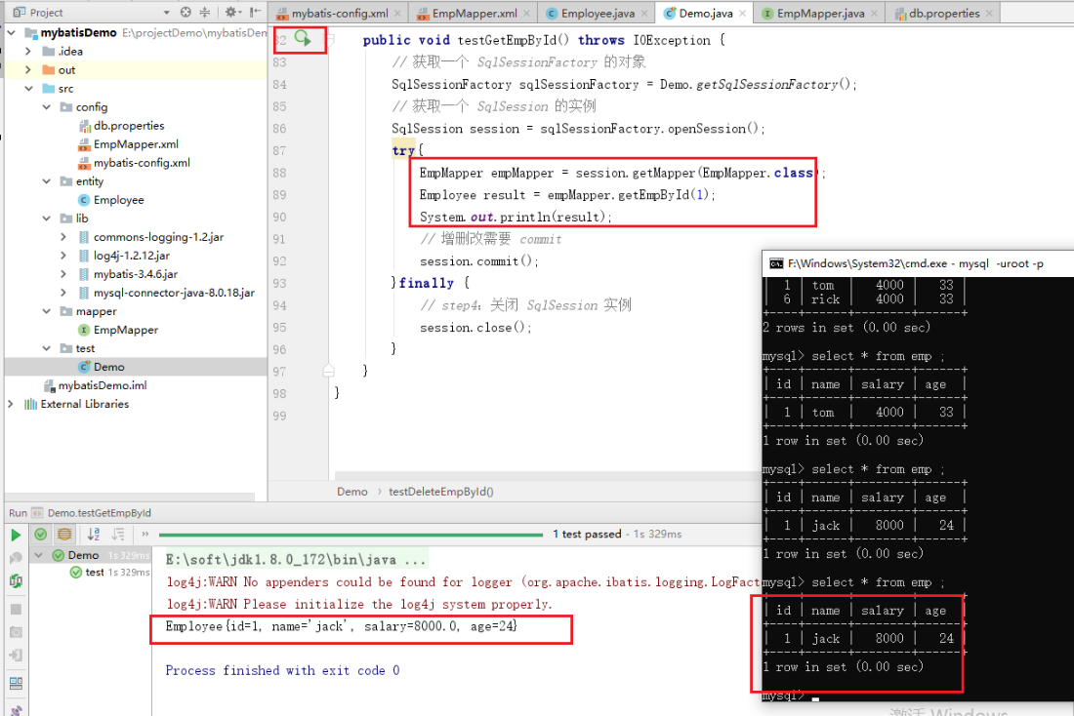Select Employee class in project tree
The width and height of the screenshot is (1074, 716).
(111, 200)
